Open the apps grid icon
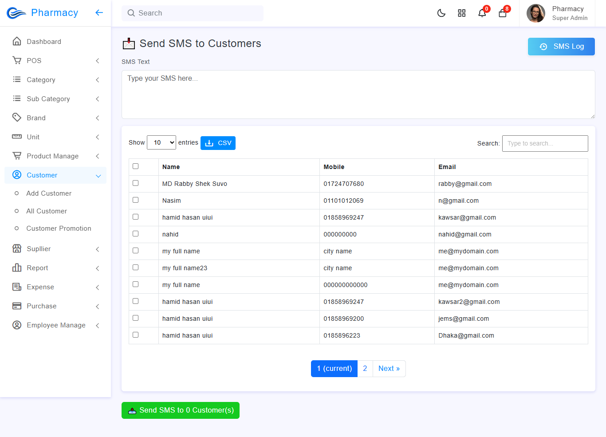Image resolution: width=606 pixels, height=437 pixels. coord(461,13)
